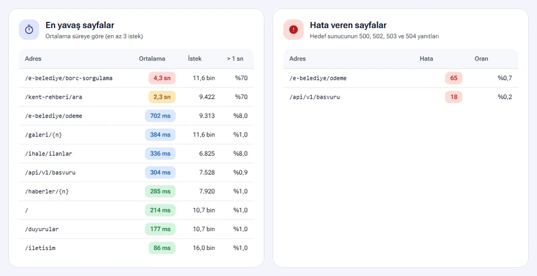Select the /e-belediye/borc-sorgulama address in slowest pages

(x=69, y=78)
